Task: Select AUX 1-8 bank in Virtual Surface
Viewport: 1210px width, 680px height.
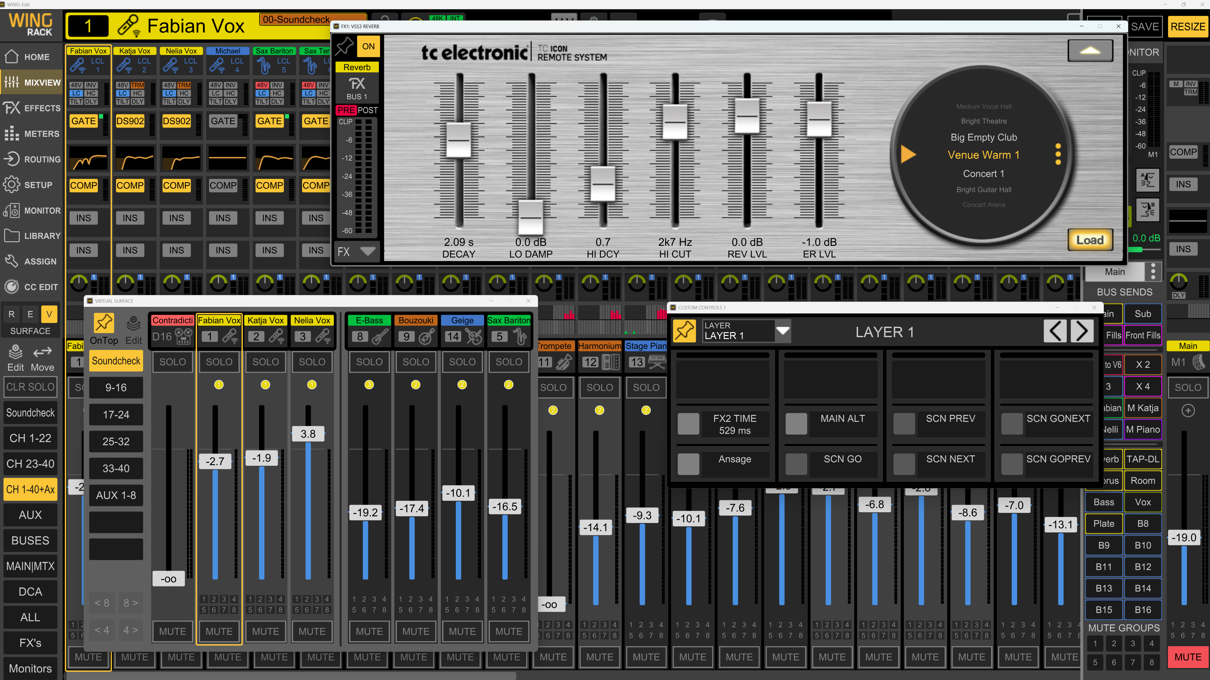Action: pos(116,495)
